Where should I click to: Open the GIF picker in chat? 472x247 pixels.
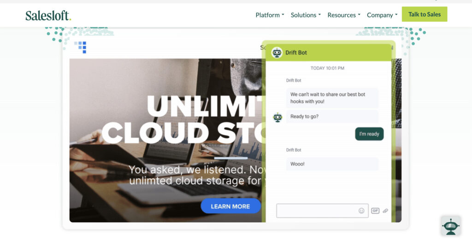375,211
